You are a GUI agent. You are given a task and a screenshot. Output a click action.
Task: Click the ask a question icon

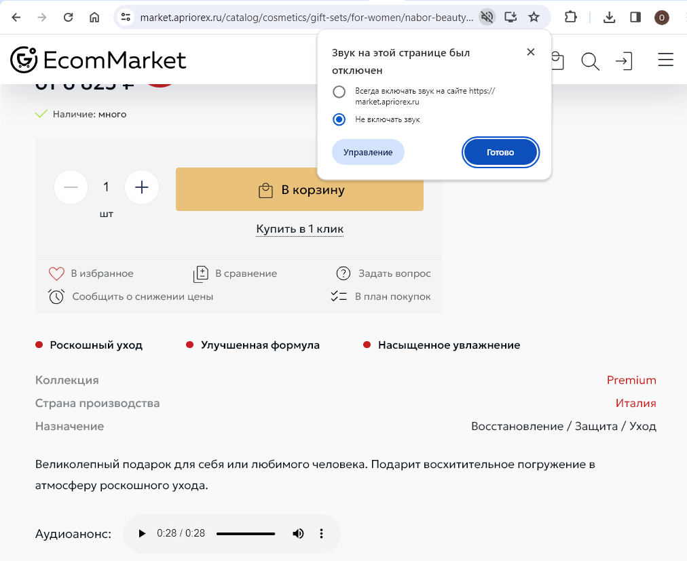pyautogui.click(x=343, y=274)
